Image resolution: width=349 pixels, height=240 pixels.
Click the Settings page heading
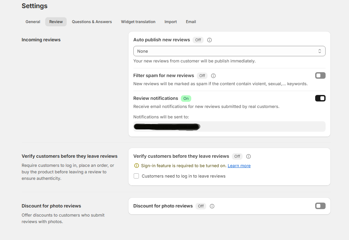point(34,6)
